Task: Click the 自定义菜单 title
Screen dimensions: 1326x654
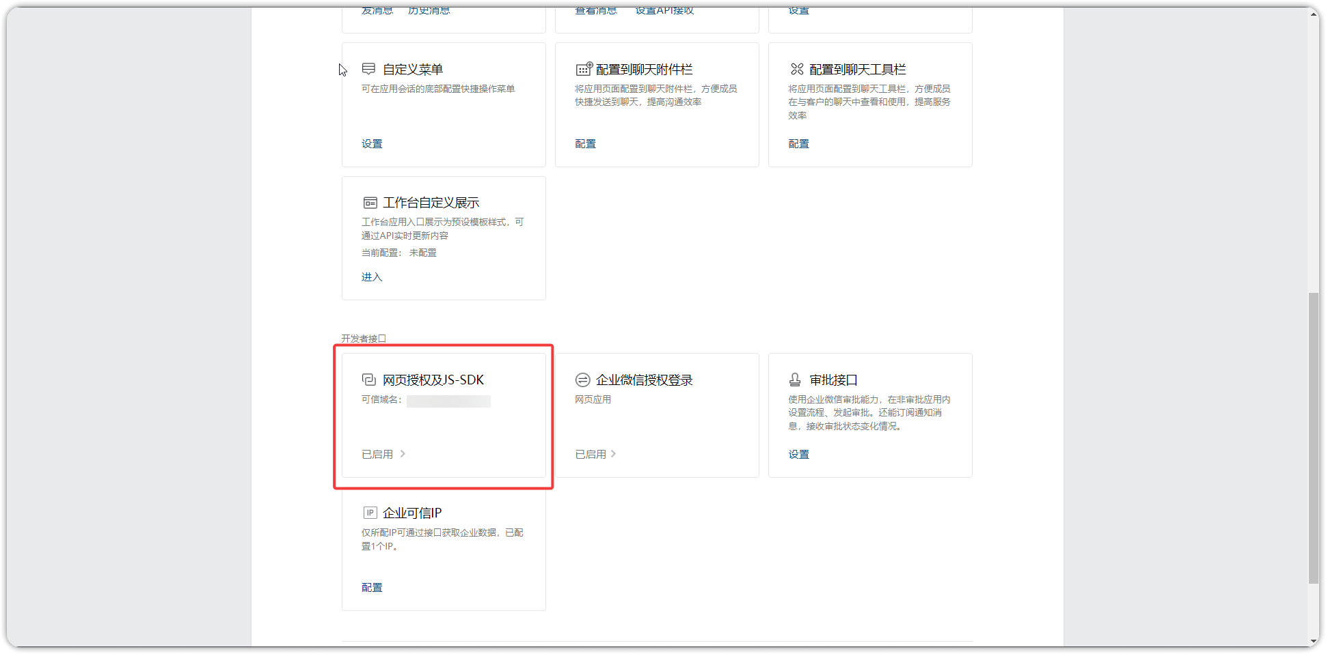Action: 413,69
